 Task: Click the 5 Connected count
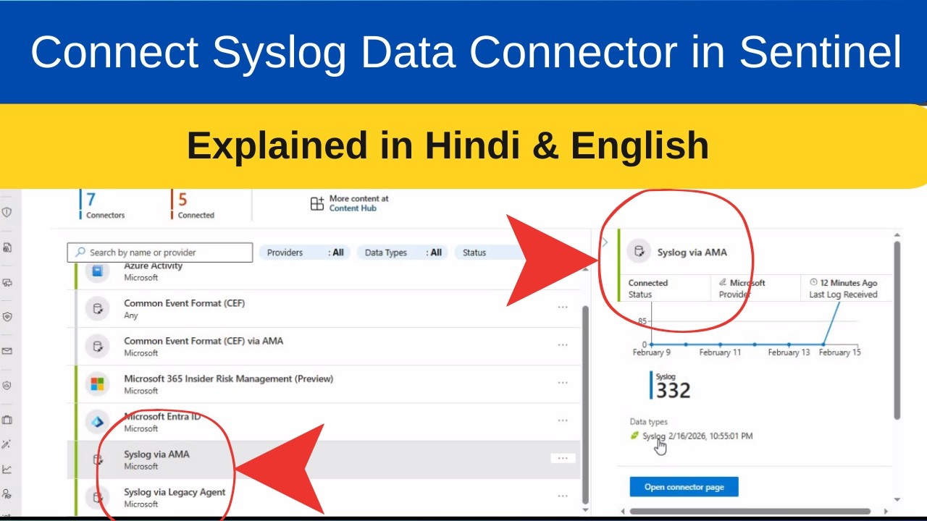pos(193,205)
